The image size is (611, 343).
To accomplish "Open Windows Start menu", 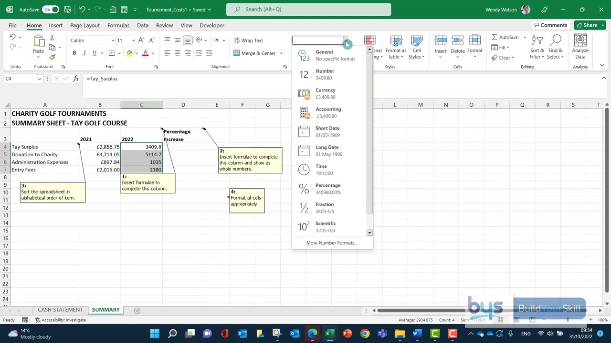I will coord(155,333).
